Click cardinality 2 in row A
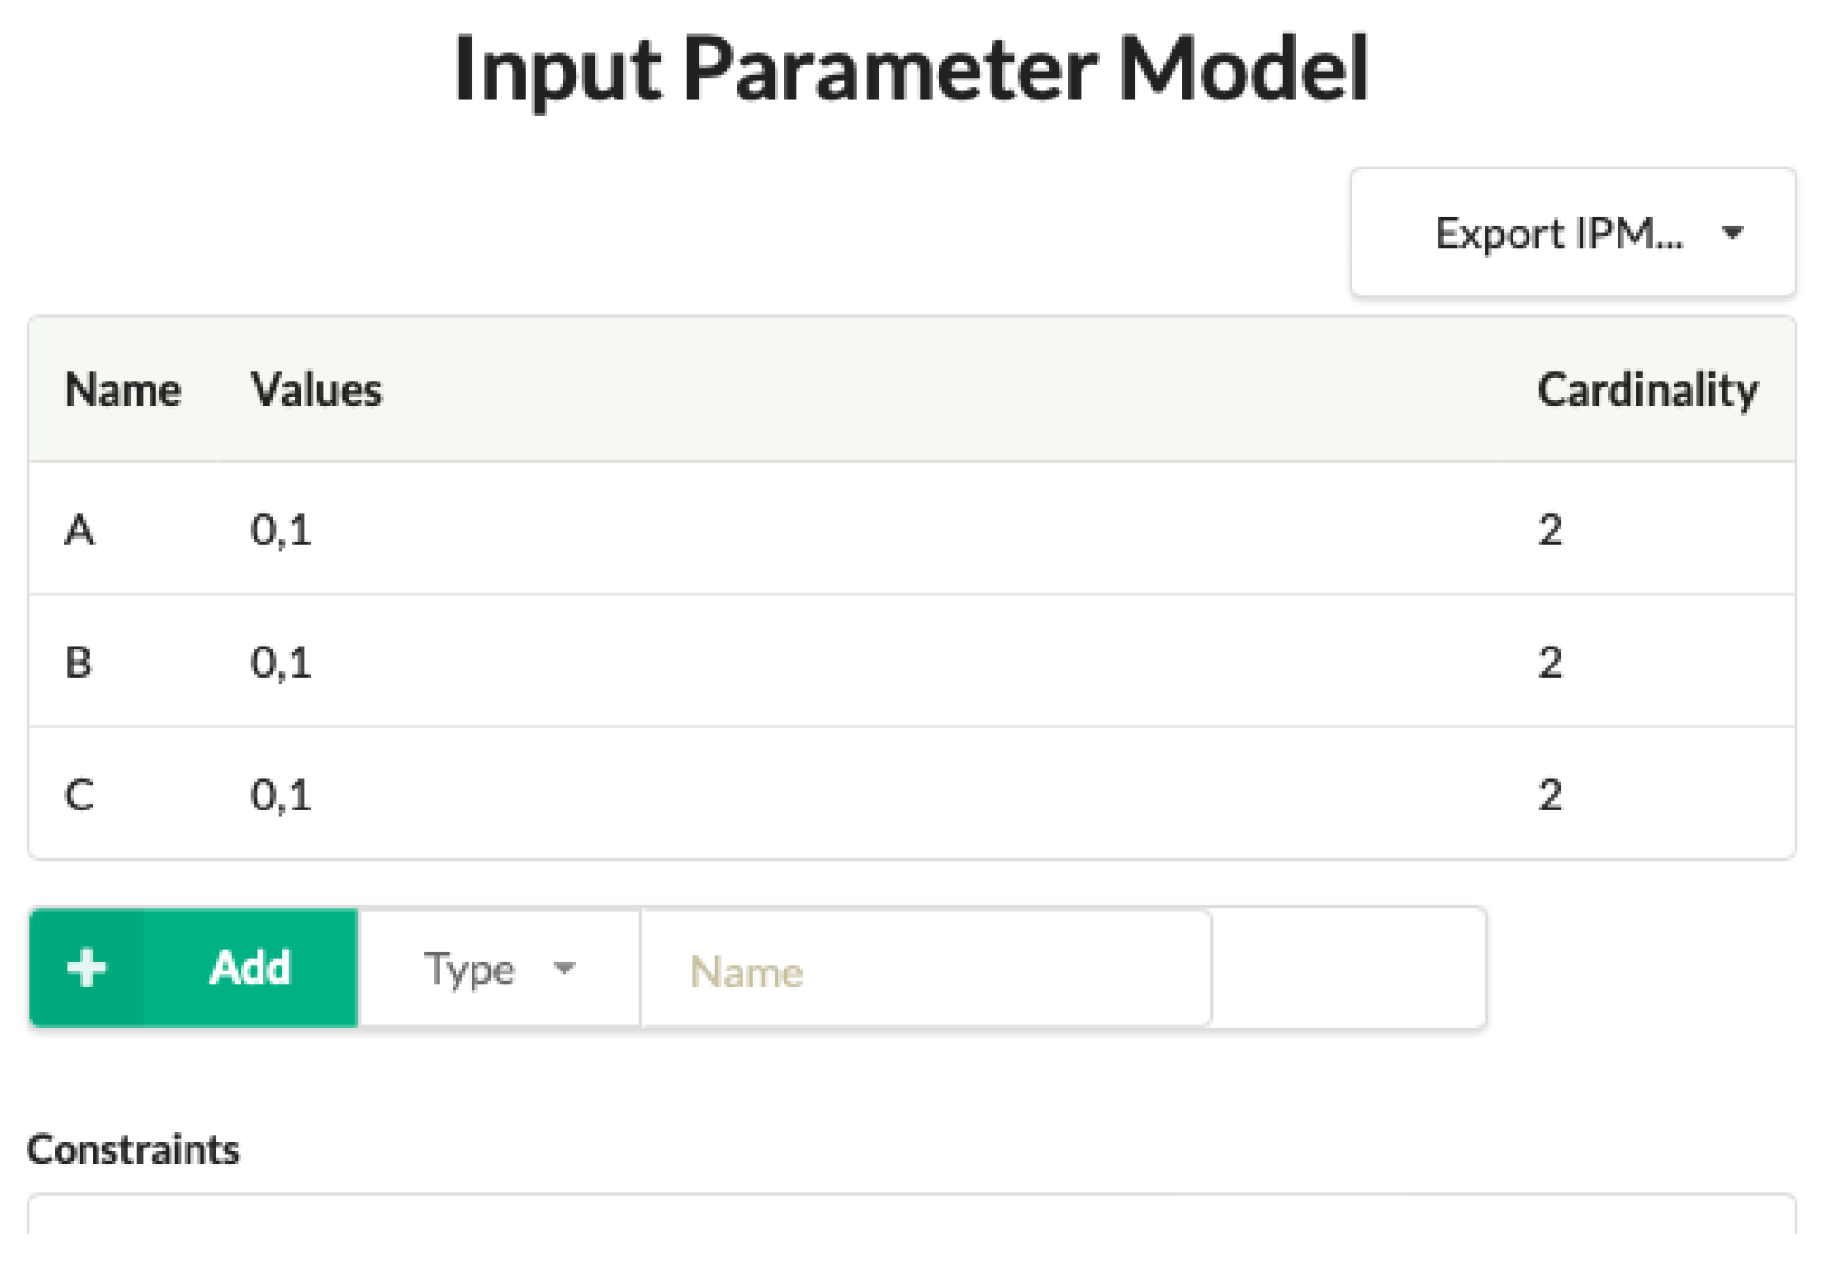 click(x=1549, y=529)
